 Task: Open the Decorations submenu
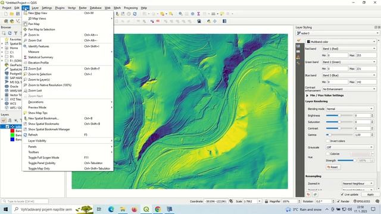click(x=67, y=102)
